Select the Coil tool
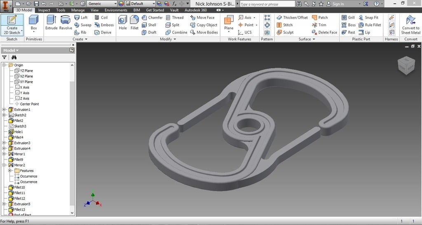The image size is (422, 225). pyautogui.click(x=101, y=17)
